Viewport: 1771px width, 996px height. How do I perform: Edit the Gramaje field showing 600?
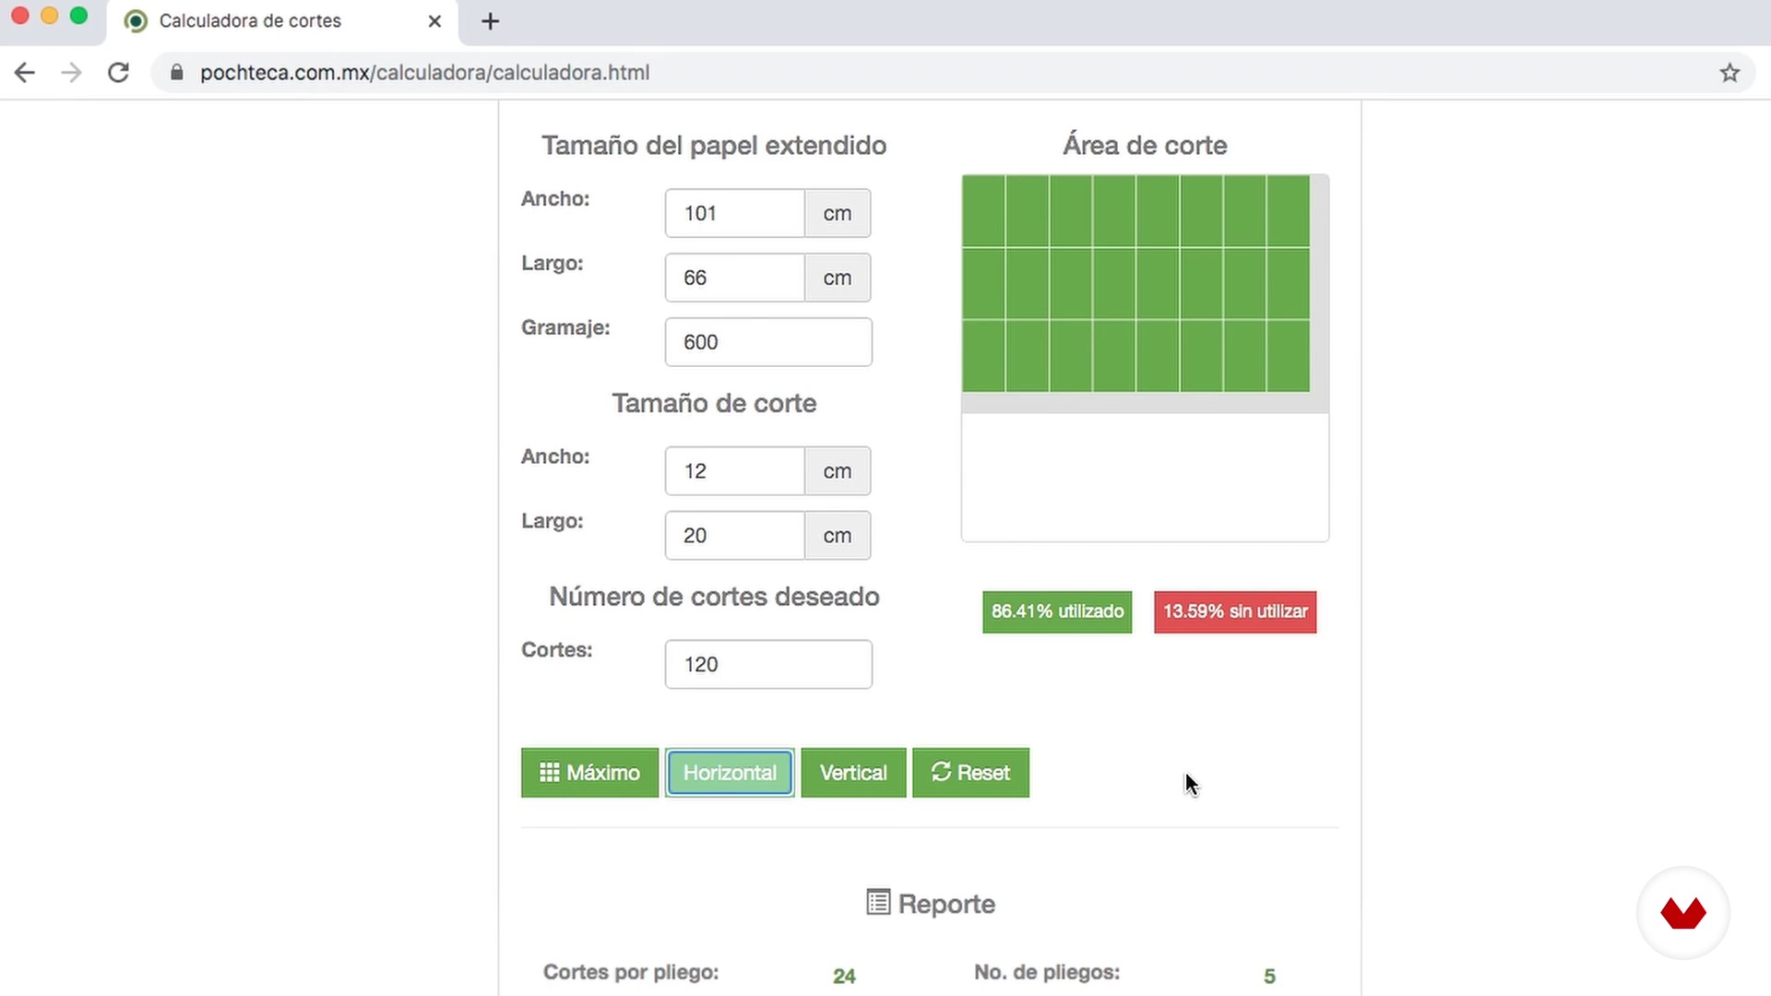click(x=768, y=342)
